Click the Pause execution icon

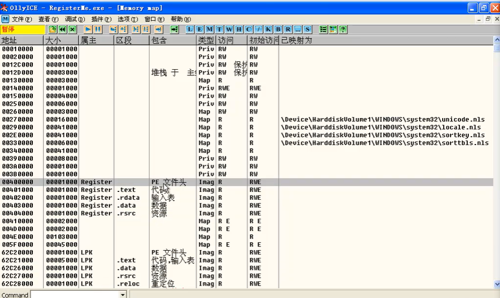click(x=98, y=30)
